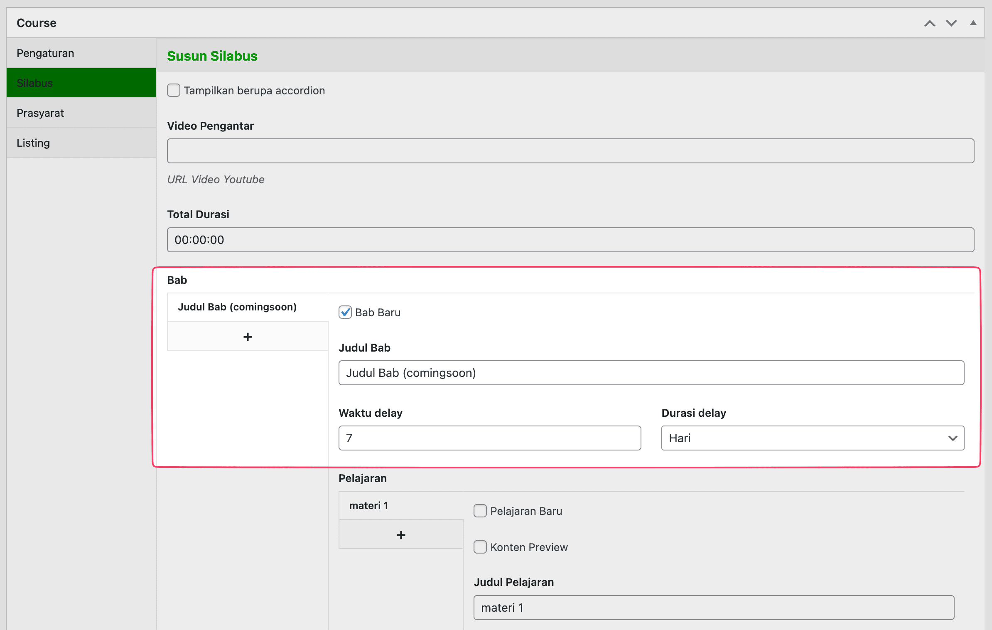Image resolution: width=992 pixels, height=630 pixels.
Task: Click the Judul Pelajaran text field
Action: [713, 608]
